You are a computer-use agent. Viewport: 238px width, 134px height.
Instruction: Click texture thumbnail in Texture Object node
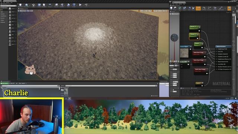click(x=184, y=53)
